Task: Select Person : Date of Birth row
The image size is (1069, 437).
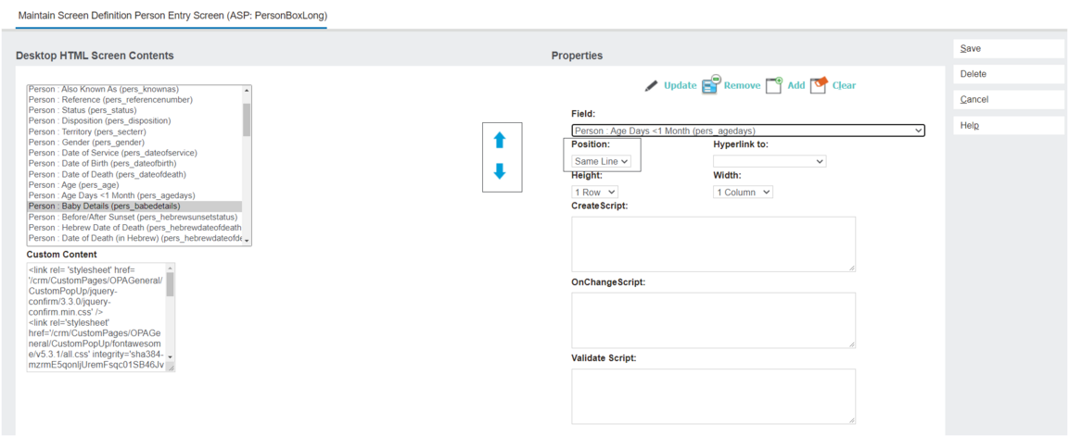Action: point(134,163)
